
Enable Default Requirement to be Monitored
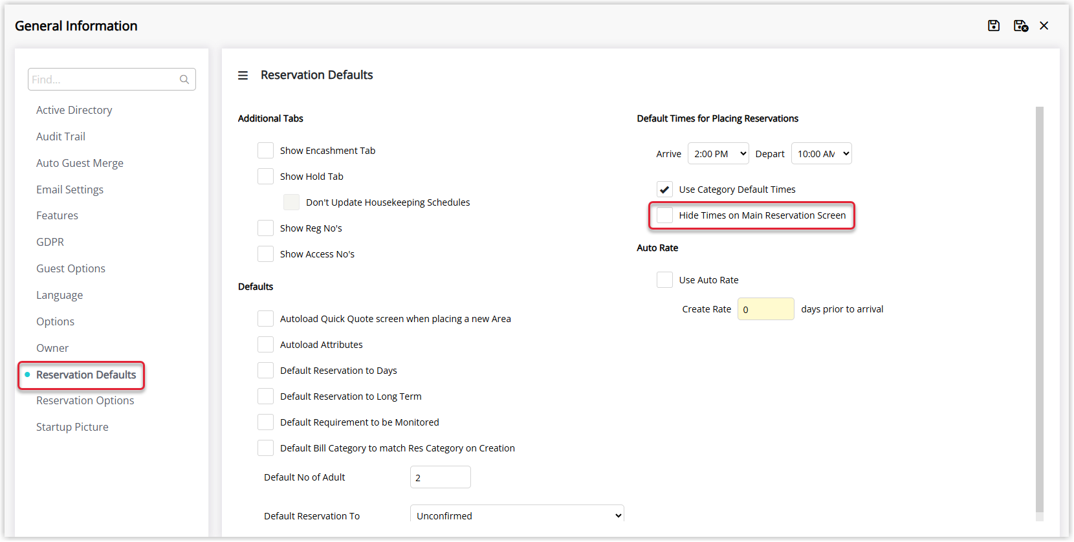pyautogui.click(x=265, y=422)
